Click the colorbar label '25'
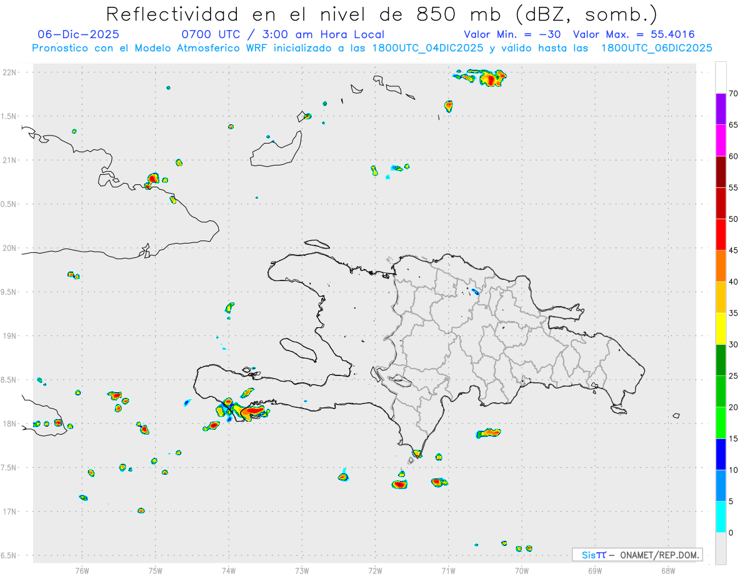The image size is (750, 579). point(733,376)
